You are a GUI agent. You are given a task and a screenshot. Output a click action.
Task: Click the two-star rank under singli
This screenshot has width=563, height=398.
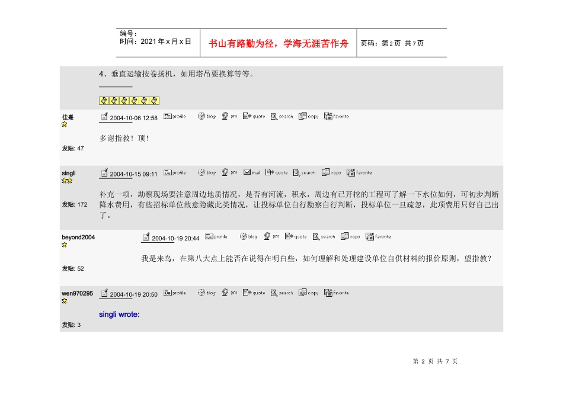[x=67, y=181]
